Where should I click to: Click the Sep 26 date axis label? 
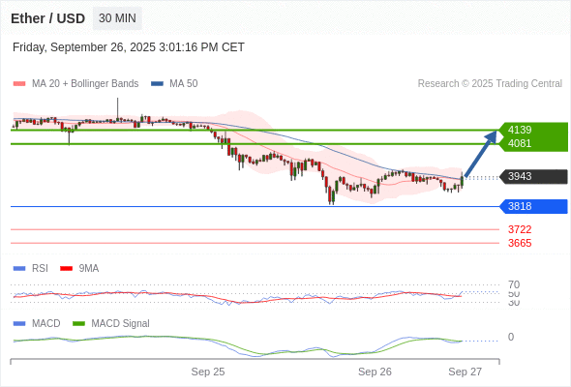375,372
